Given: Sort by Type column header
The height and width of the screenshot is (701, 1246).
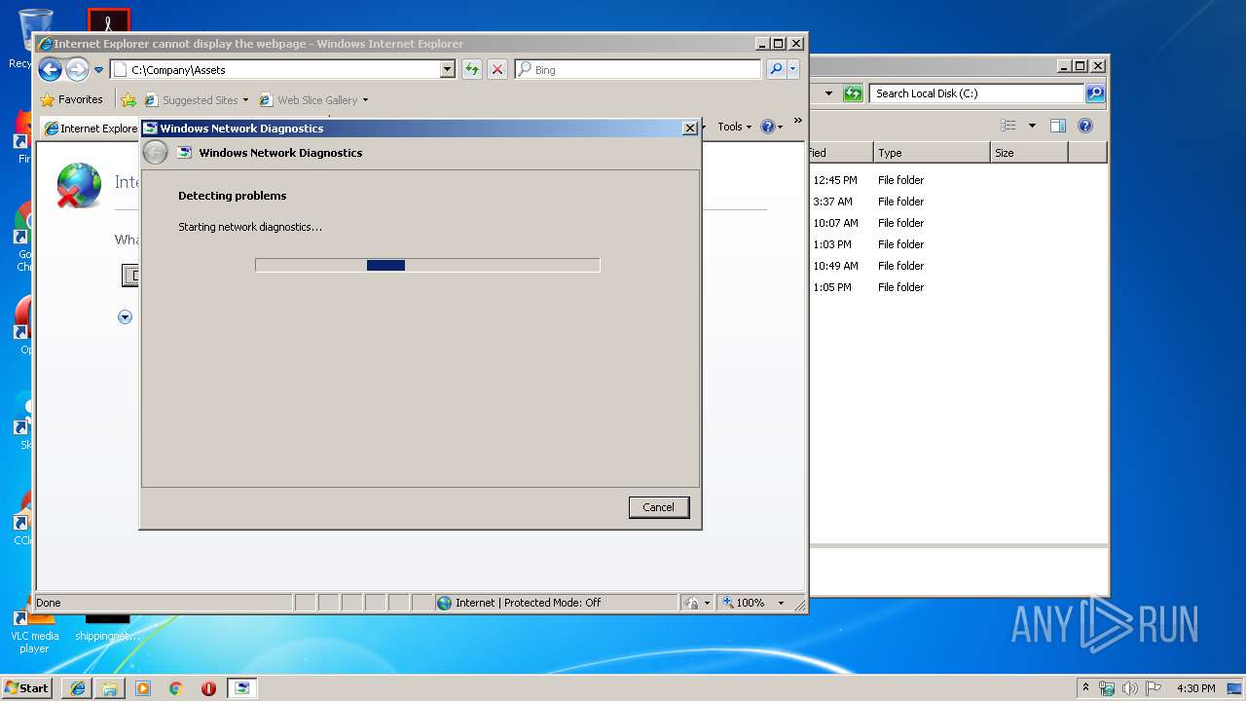Looking at the screenshot, I should (932, 153).
